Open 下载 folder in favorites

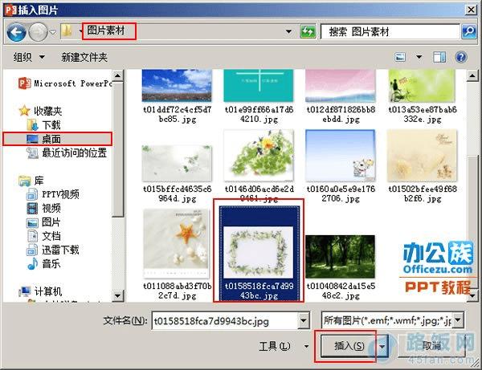tap(43, 125)
